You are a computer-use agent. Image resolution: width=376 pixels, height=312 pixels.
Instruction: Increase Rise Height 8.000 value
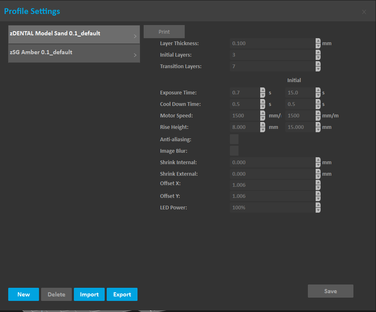tap(263, 125)
